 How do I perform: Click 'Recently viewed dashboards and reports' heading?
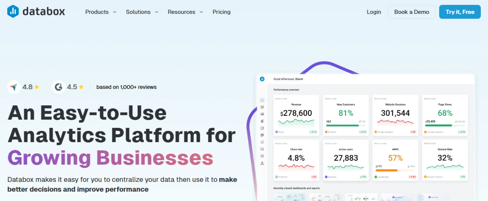click(x=296, y=188)
